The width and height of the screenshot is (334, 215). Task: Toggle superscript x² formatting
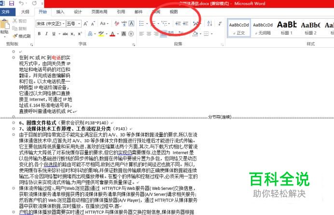pyautogui.click(x=80, y=34)
